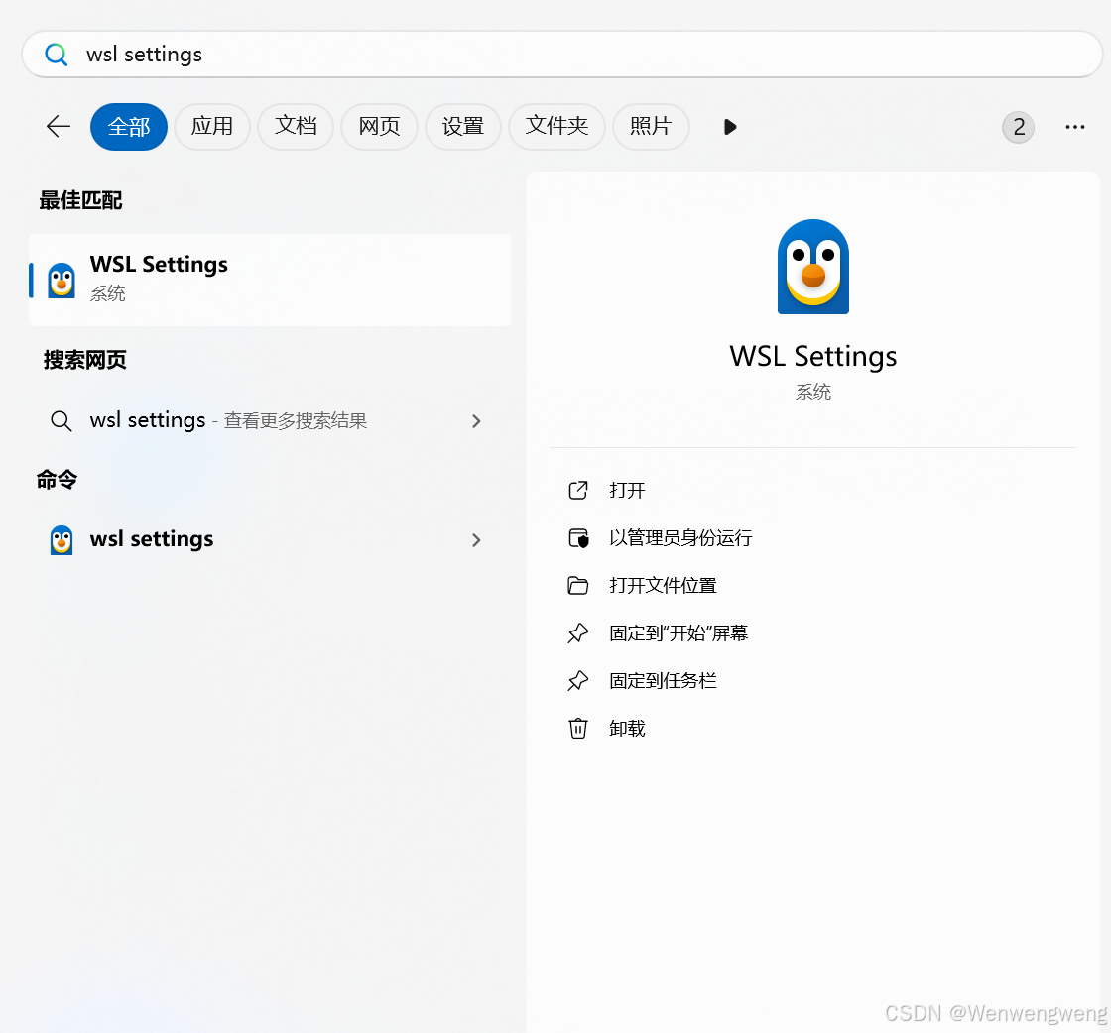The image size is (1111, 1033).
Task: Switch to the 应用 filter tab
Action: point(211,126)
